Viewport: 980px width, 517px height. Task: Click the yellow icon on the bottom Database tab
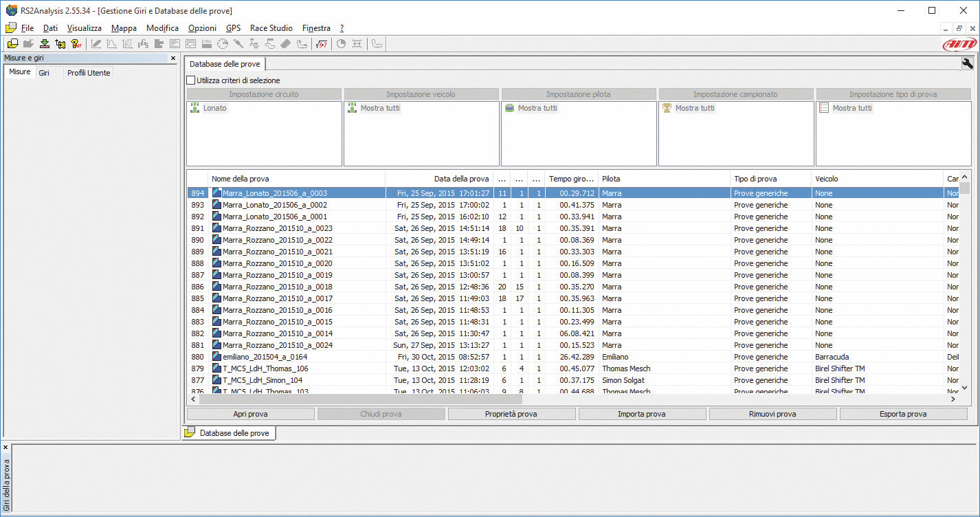click(x=190, y=432)
